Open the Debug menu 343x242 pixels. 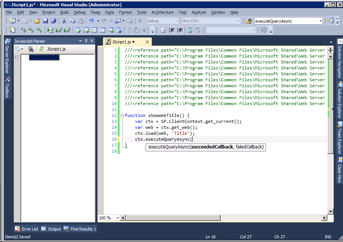79,12
